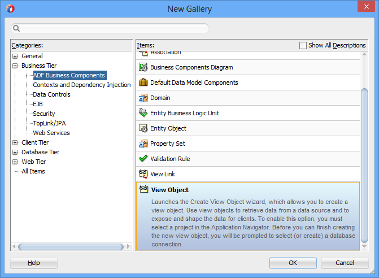Viewport: 379px width, 278px height.
Task: Click the JDeveloper logo in title bar
Action: 10,8
